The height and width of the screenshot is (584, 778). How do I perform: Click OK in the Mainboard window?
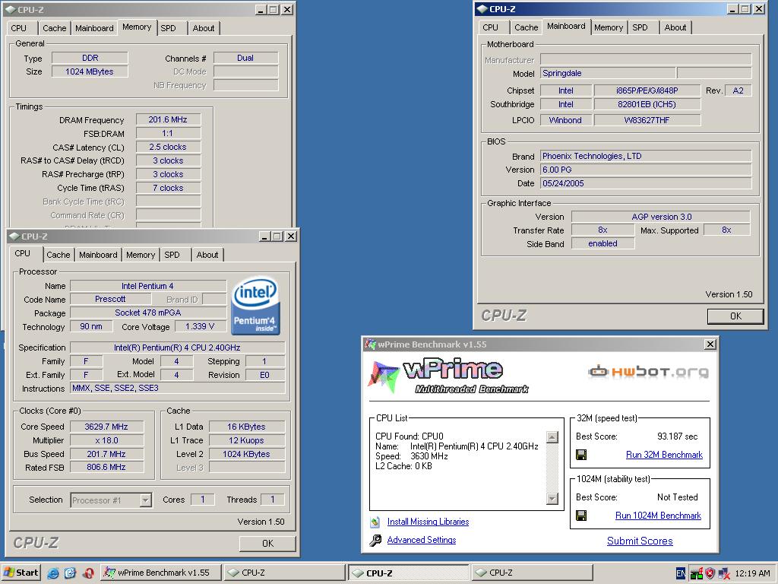[735, 316]
